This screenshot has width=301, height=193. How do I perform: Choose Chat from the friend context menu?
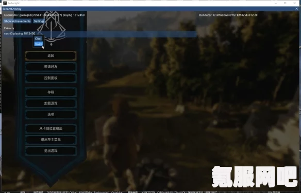[x=38, y=38]
